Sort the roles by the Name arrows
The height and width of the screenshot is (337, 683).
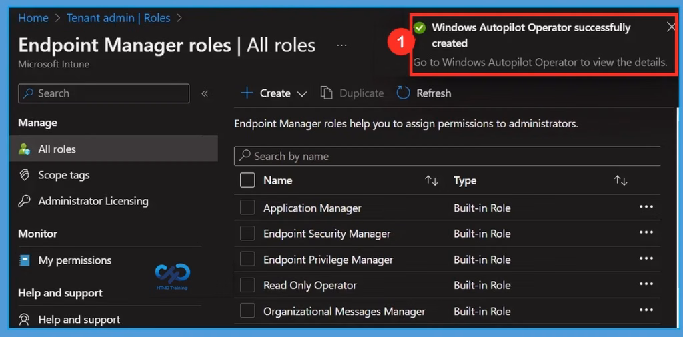click(432, 181)
